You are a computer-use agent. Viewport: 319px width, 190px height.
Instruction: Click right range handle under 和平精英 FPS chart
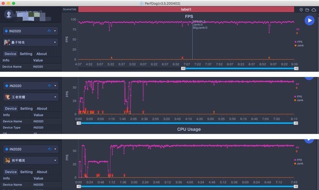tap(296, 187)
